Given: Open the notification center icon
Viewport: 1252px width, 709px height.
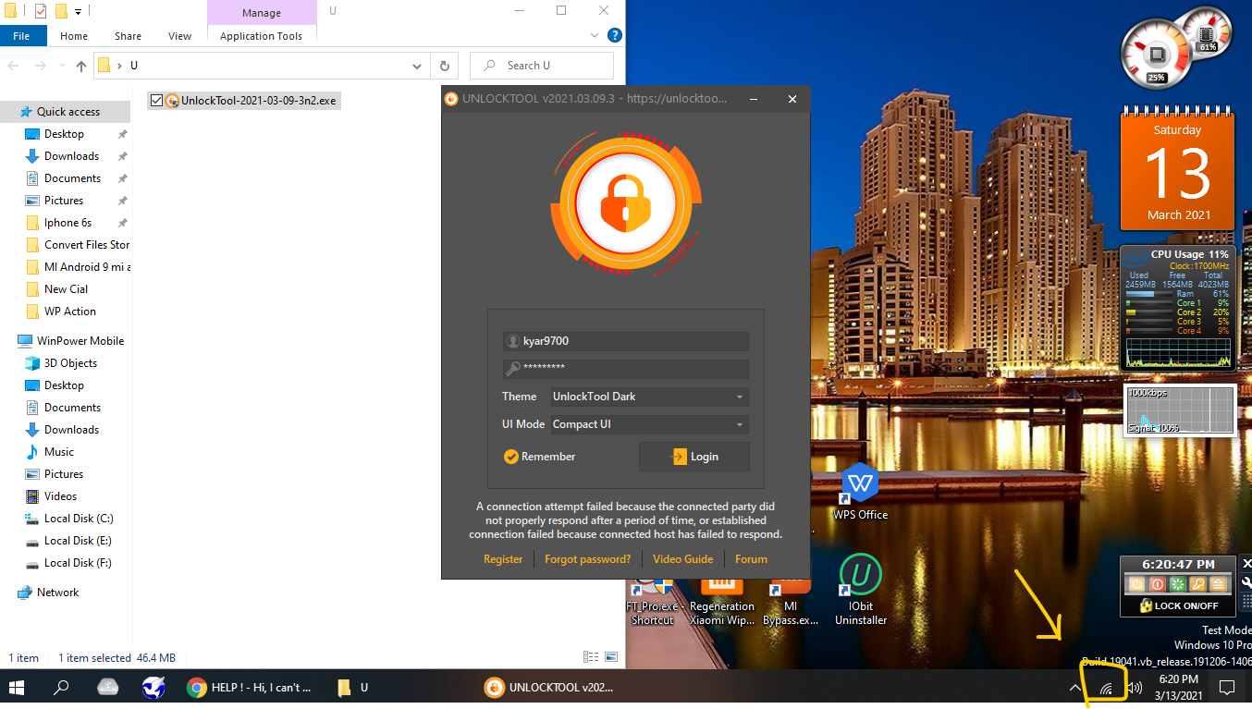Looking at the screenshot, I should point(1227,688).
